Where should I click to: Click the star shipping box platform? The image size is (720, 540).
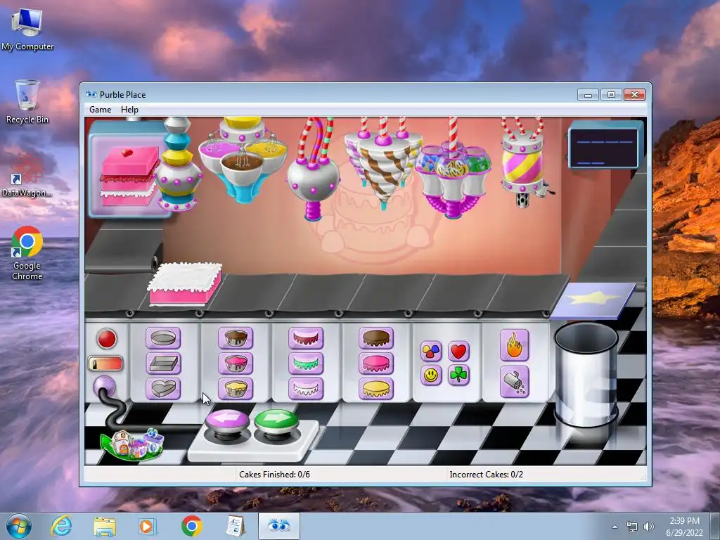[x=593, y=300]
